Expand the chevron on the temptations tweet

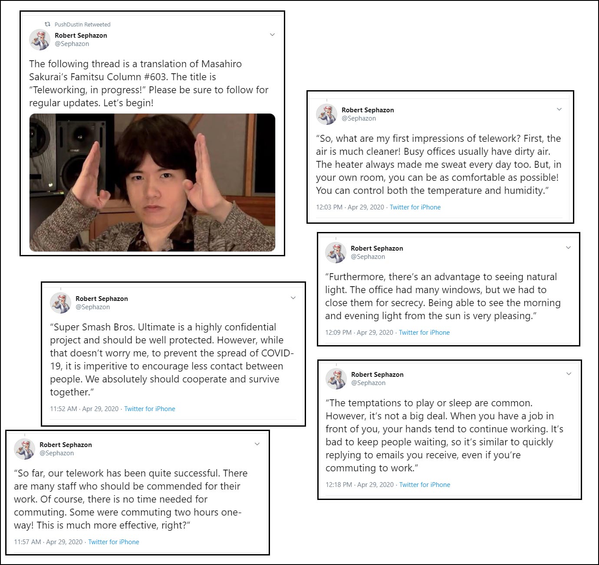point(569,373)
